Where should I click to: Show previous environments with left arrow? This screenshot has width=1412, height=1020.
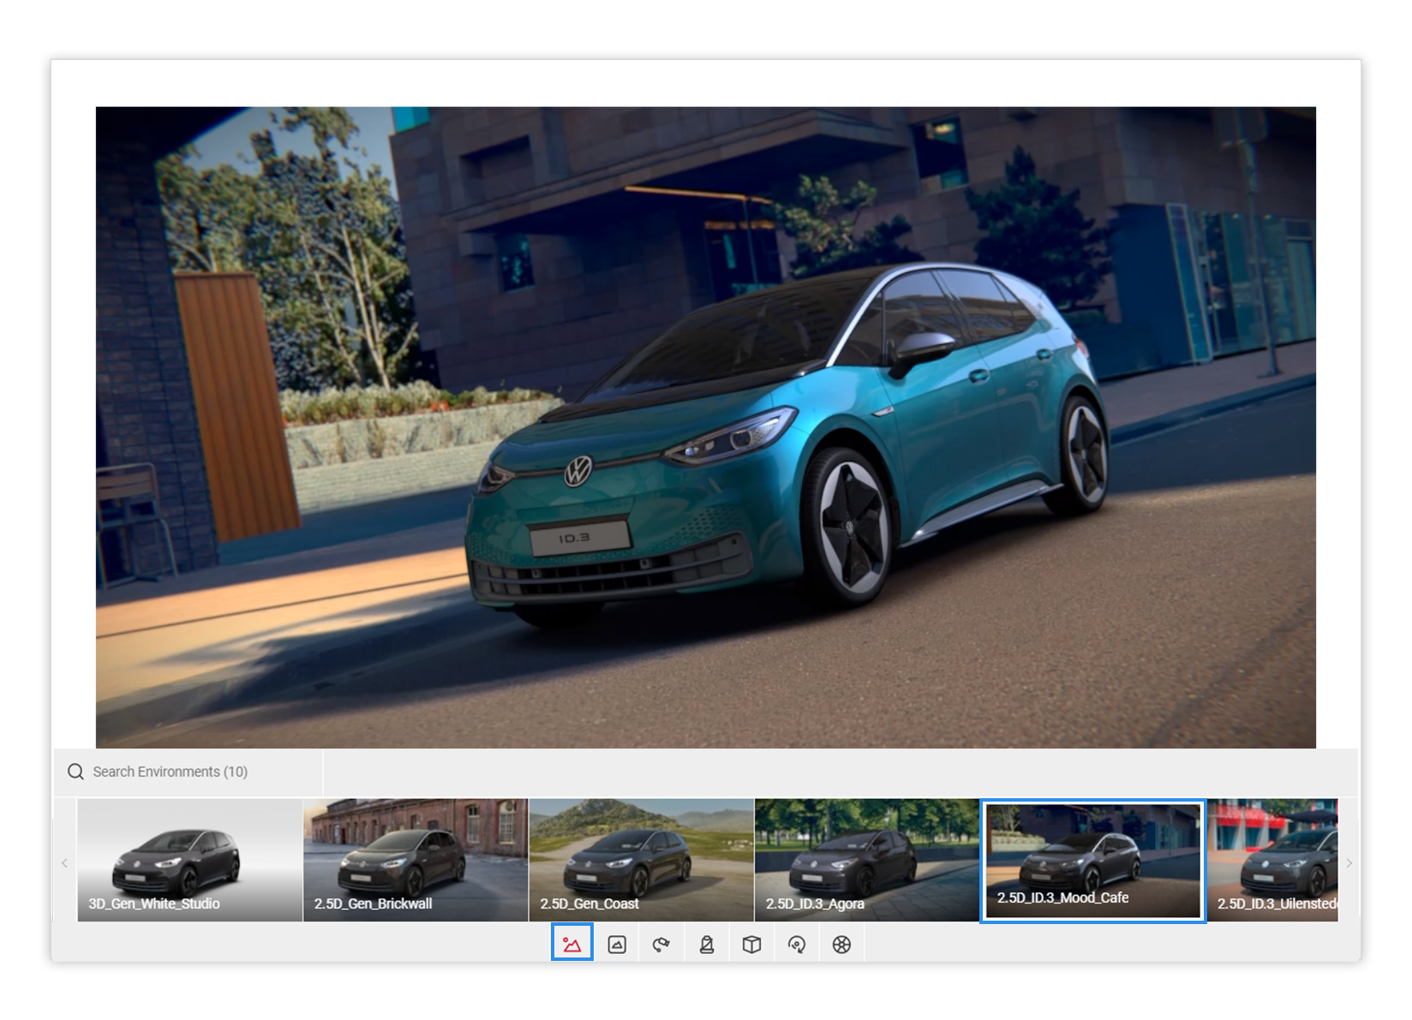click(64, 862)
